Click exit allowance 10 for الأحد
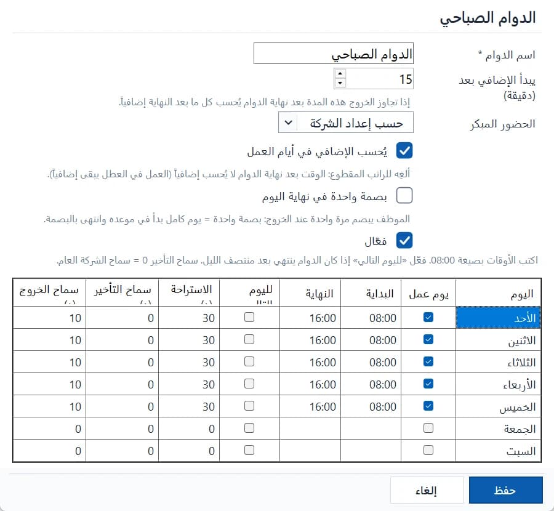554x511 pixels. pos(49,317)
